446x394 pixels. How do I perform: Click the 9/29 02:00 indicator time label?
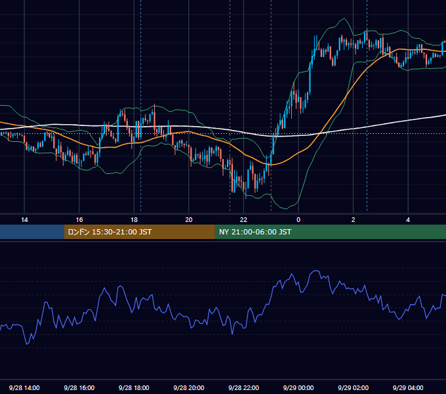click(354, 387)
